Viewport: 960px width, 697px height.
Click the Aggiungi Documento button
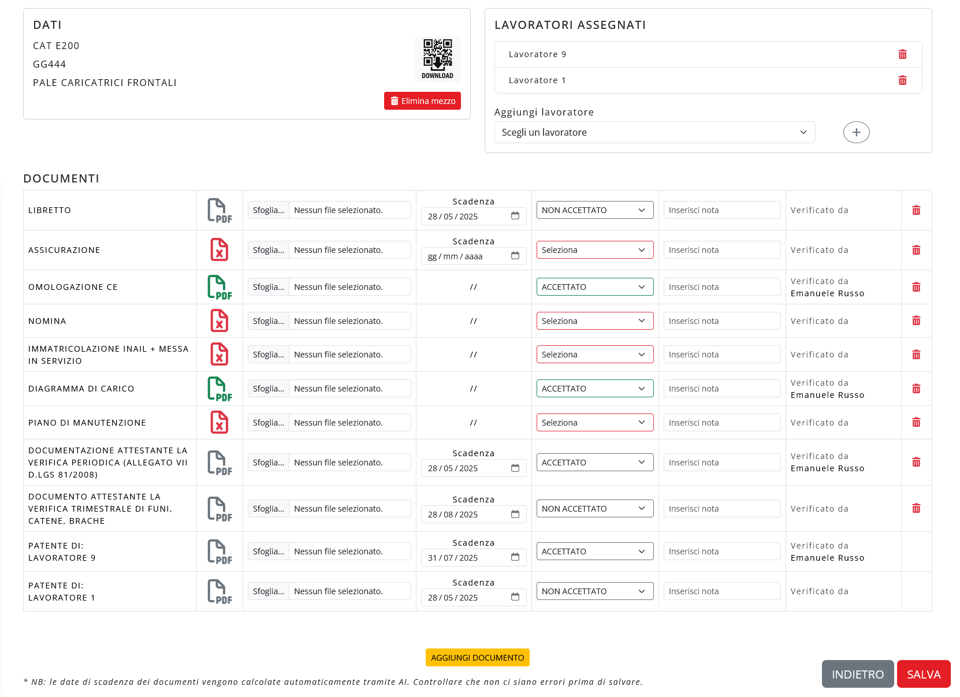tap(477, 658)
